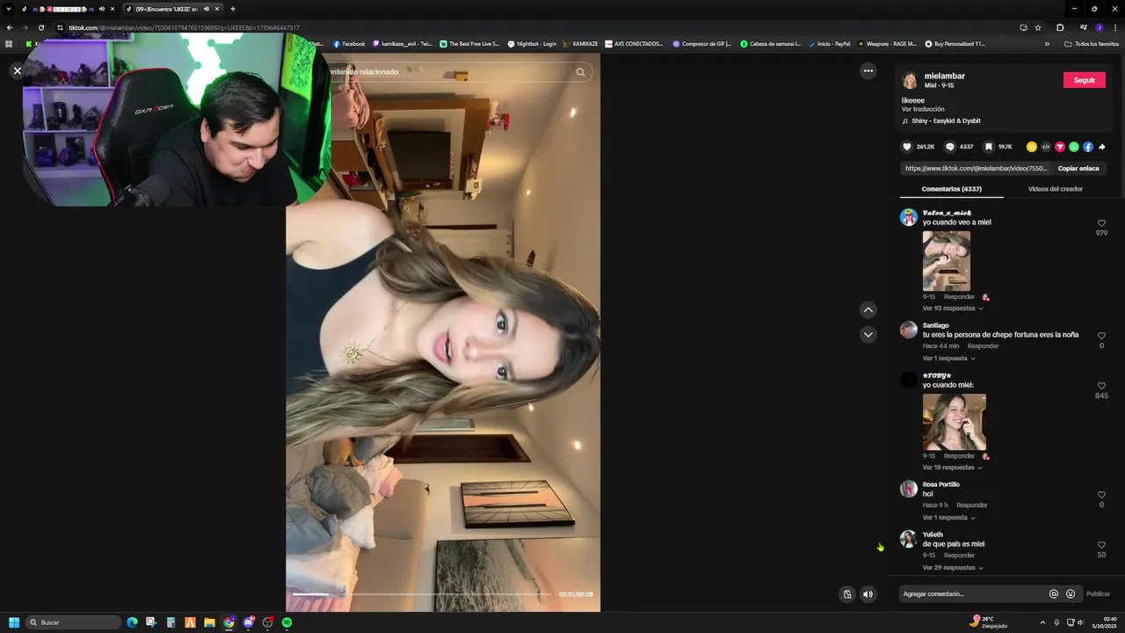
Task: Open 'Inicio - PayPal' bookmark
Action: coord(829,44)
